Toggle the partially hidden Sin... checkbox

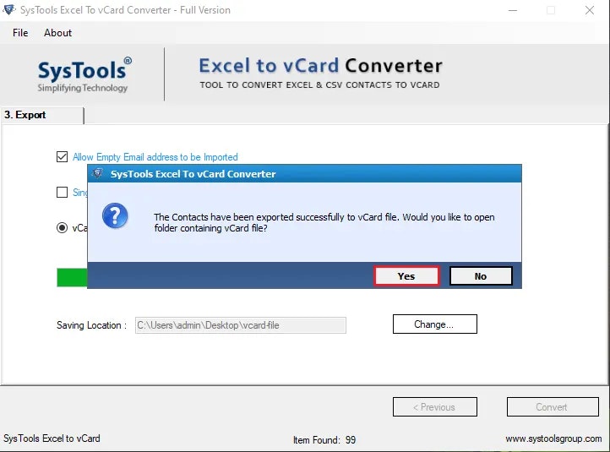62,192
